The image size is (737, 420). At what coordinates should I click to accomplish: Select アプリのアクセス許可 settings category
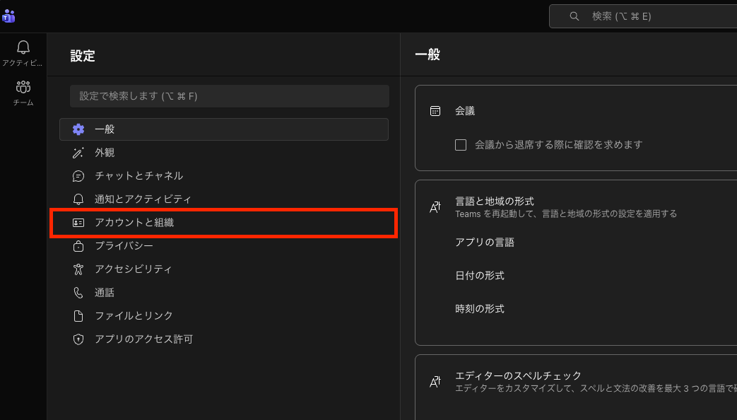point(143,339)
